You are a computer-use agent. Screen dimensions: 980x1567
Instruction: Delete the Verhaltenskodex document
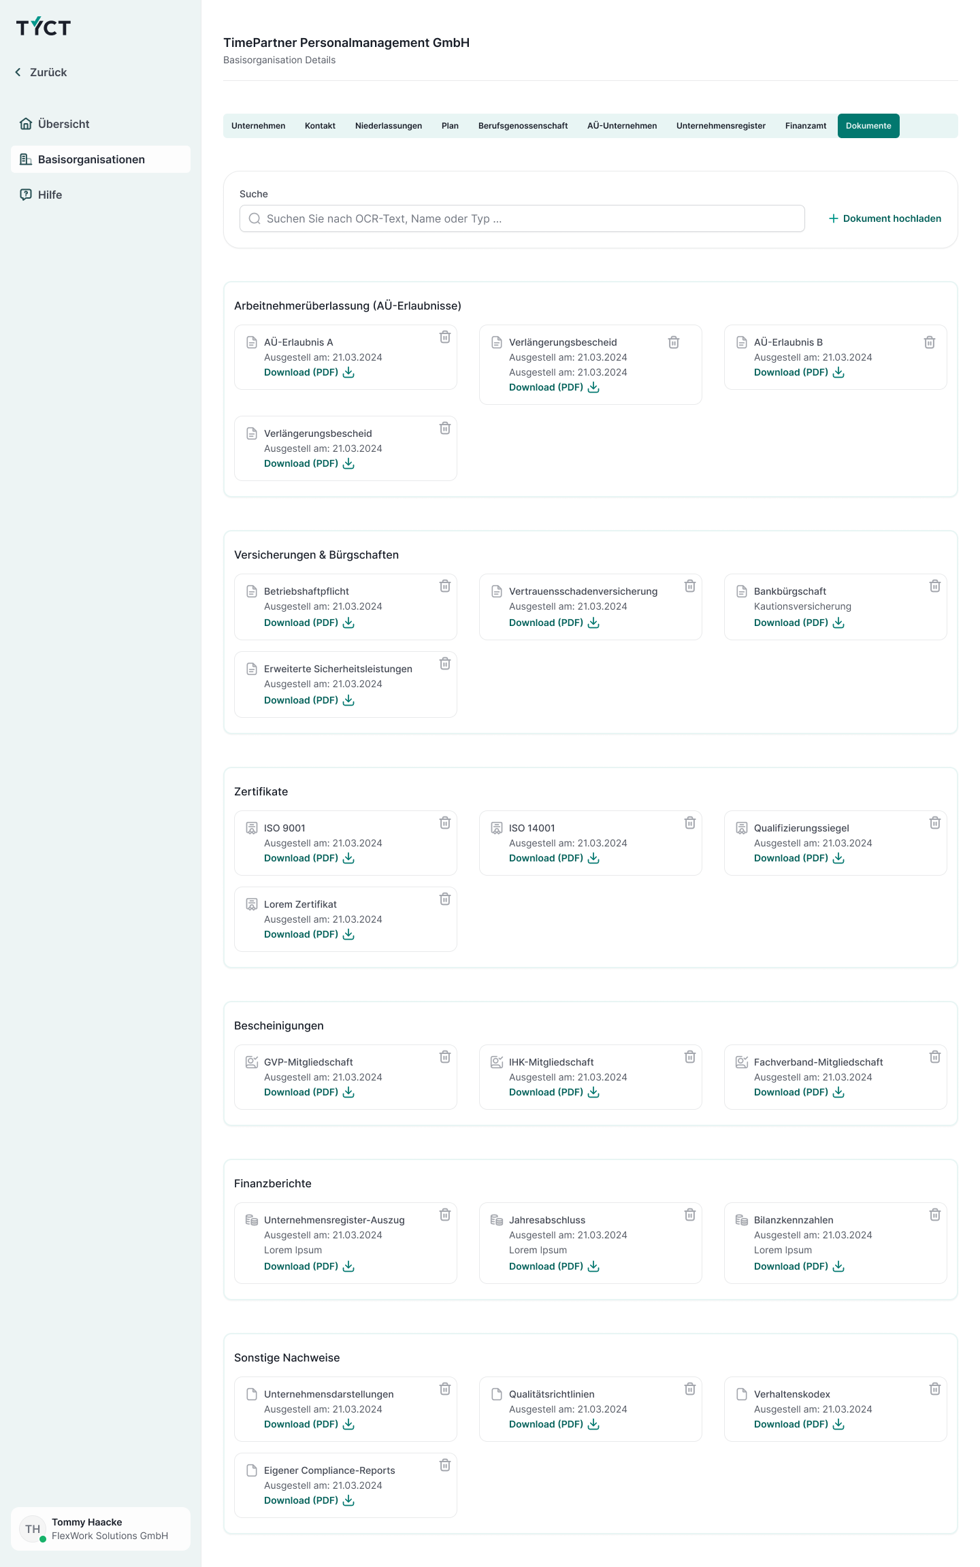click(935, 1389)
